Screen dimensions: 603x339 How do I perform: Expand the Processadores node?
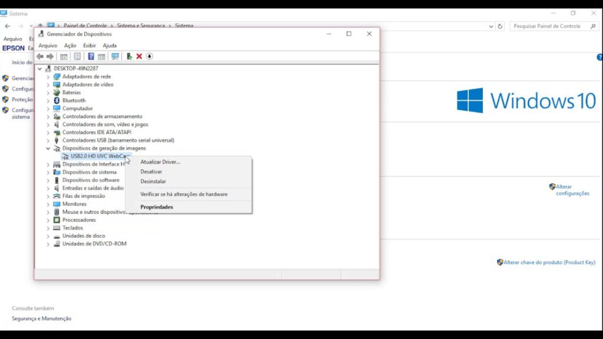coord(48,220)
